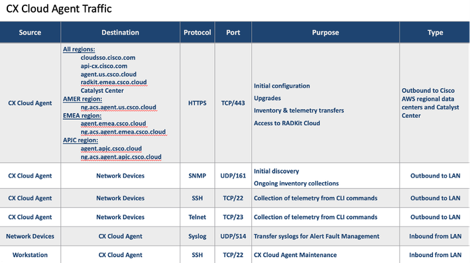This screenshot has width=470, height=263.
Task: Select "Inventory & telemetry transfers" purpose line
Action: pos(299,111)
